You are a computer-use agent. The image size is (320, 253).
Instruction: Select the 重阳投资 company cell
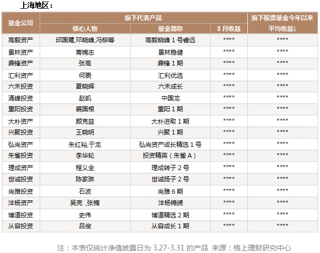(21, 109)
